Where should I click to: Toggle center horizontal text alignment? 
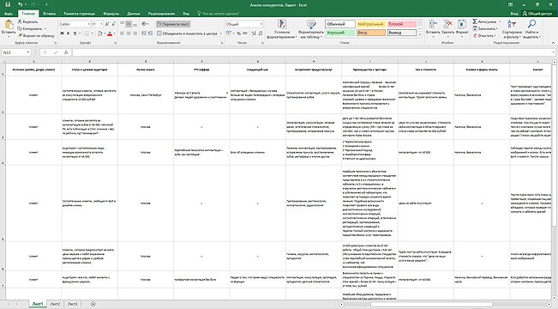[129, 33]
